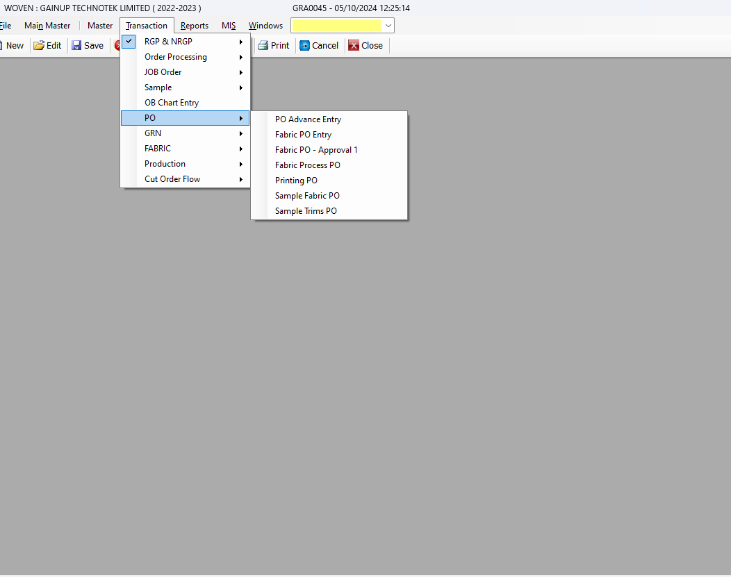Image resolution: width=731 pixels, height=577 pixels.
Task: Toggle the checkmark beside RGP & NRGP
Action: pyautogui.click(x=129, y=42)
